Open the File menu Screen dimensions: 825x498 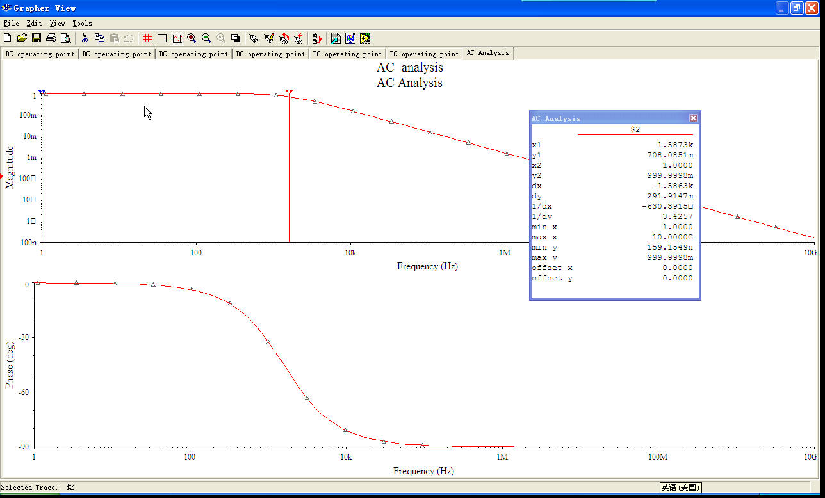[11, 24]
